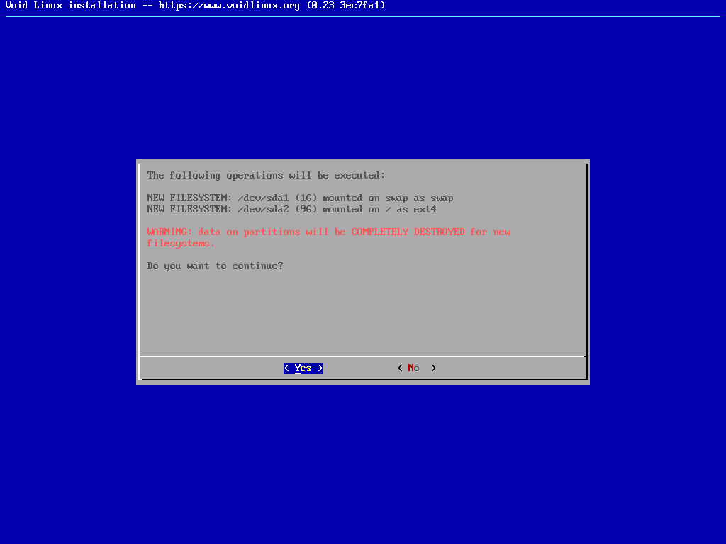Click the 'Void Linux installation' title text
Image resolution: width=726 pixels, height=544 pixels.
click(x=70, y=6)
